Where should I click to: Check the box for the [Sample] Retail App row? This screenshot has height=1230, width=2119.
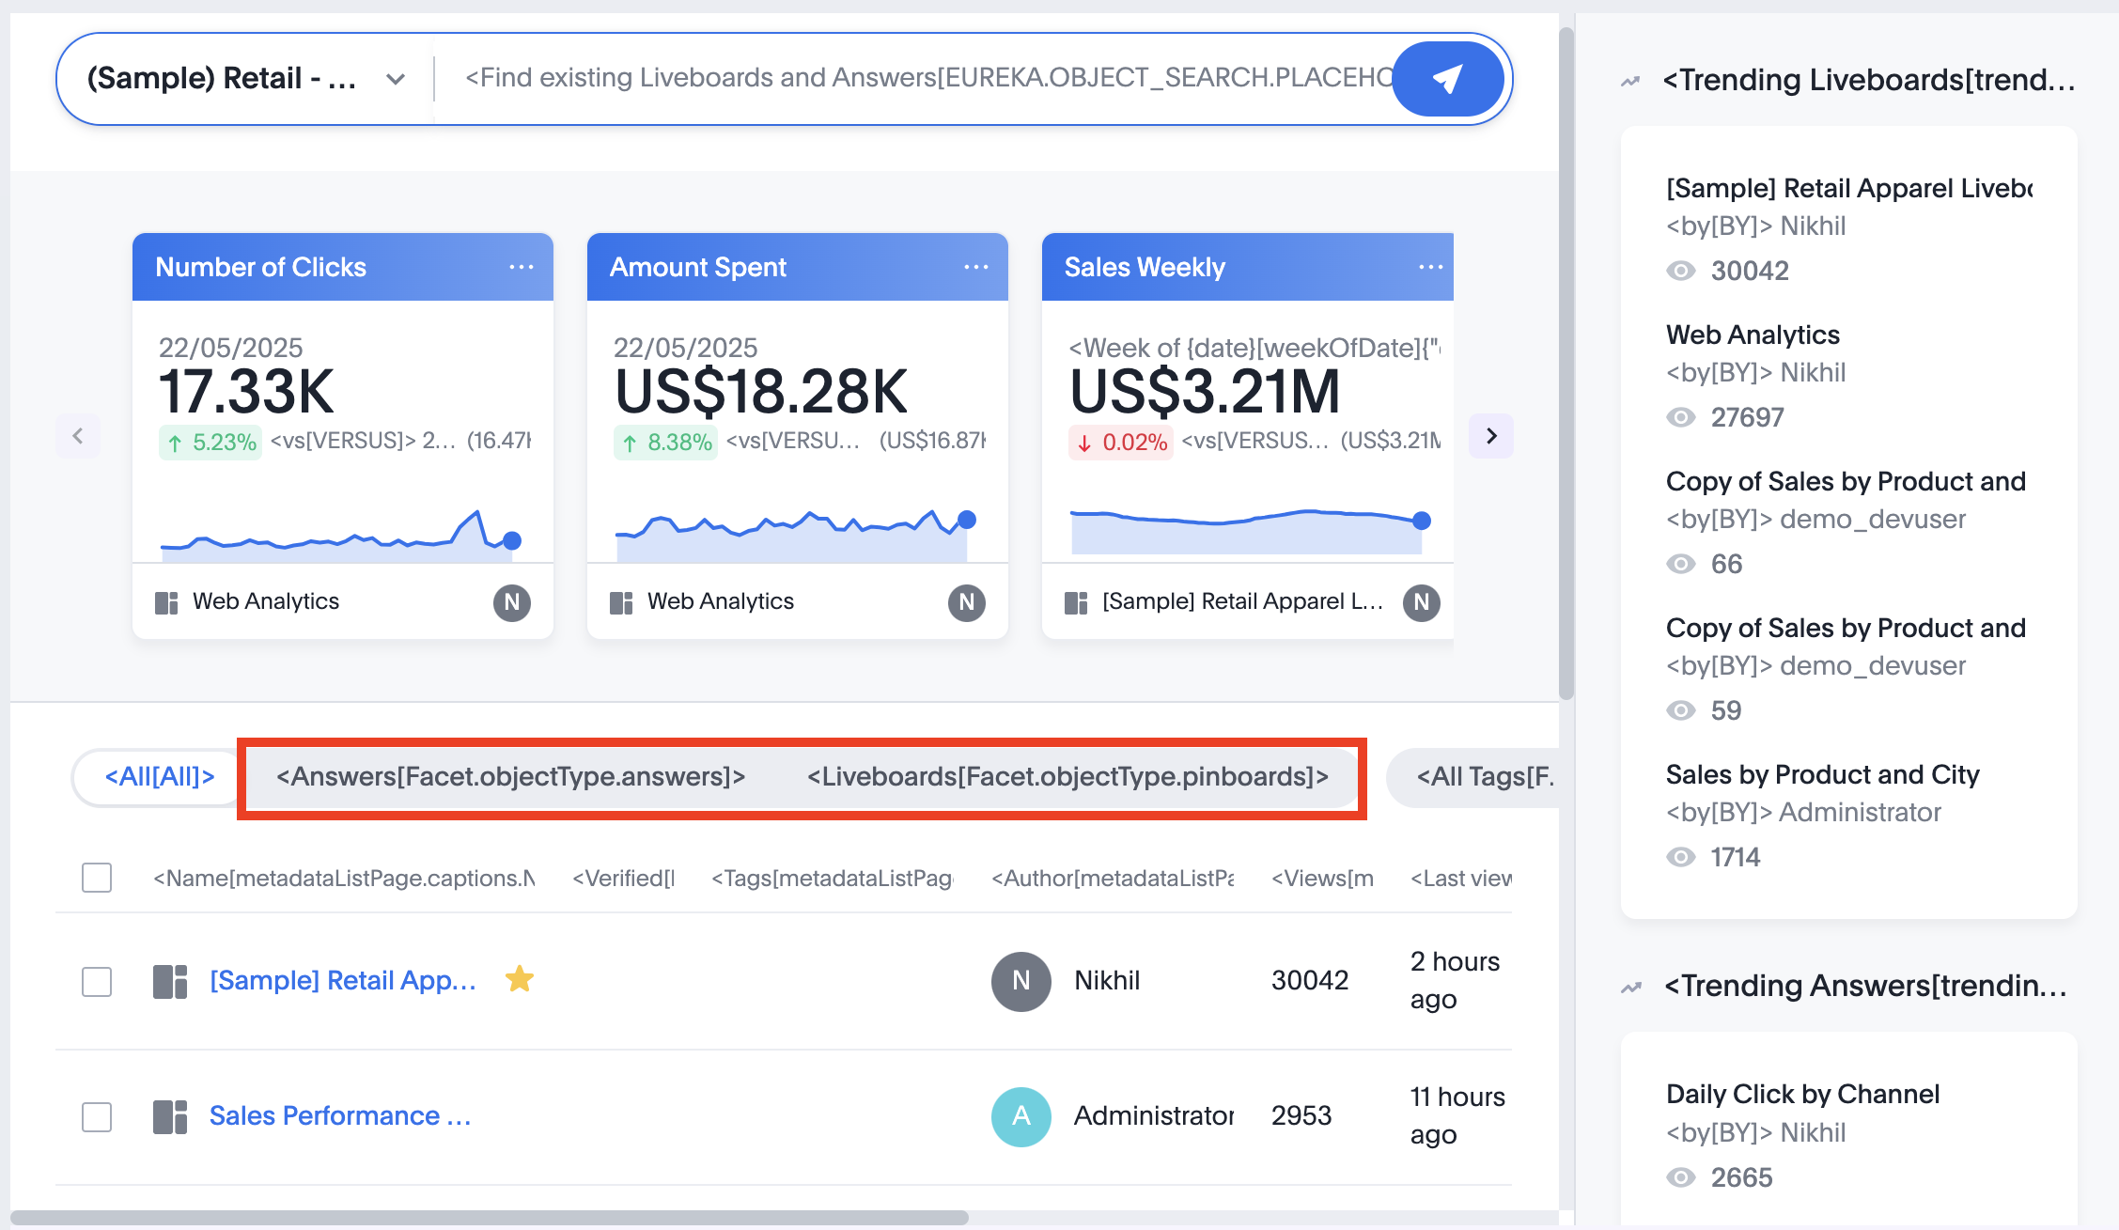tap(97, 981)
